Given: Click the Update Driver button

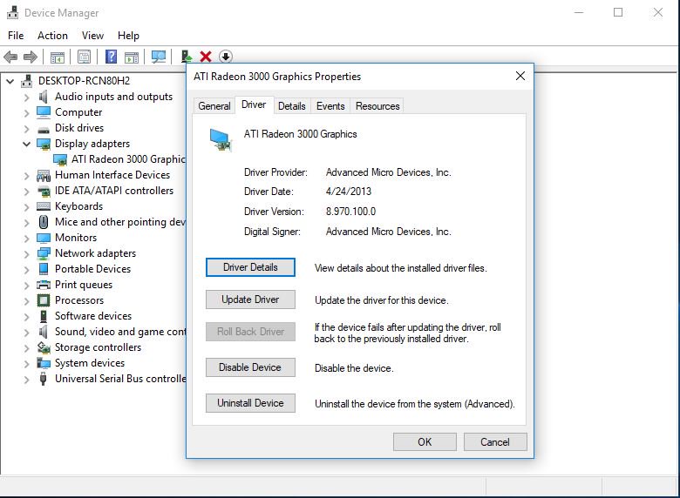Looking at the screenshot, I should (x=250, y=299).
